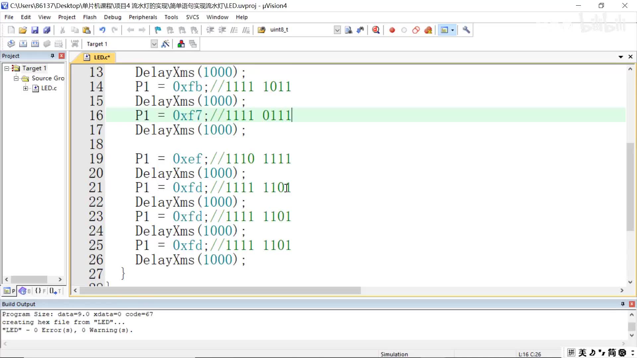Kill all breakpoints
The image size is (637, 358).
[x=428, y=30]
